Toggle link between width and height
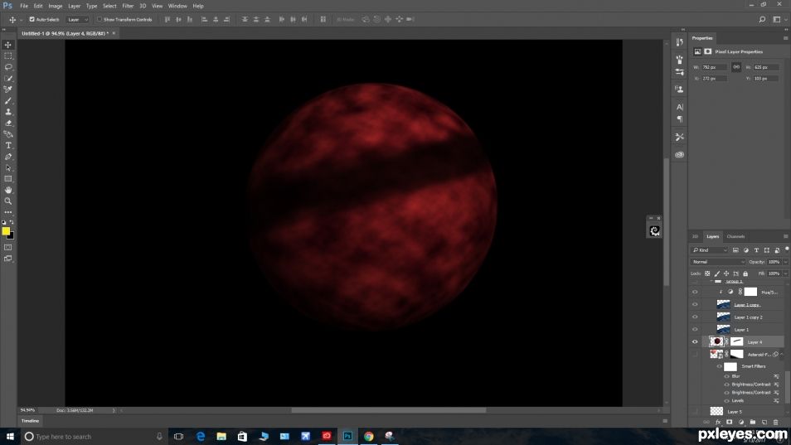This screenshot has height=445, width=791. click(736, 67)
